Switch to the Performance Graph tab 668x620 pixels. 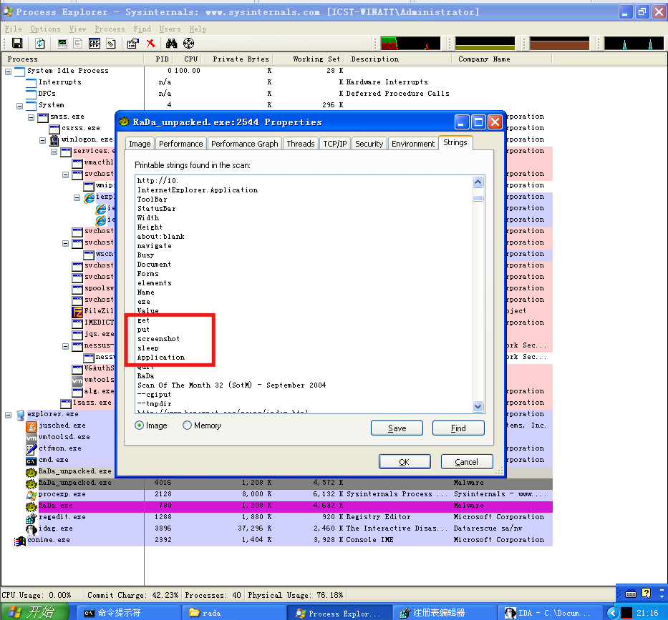pyautogui.click(x=245, y=144)
